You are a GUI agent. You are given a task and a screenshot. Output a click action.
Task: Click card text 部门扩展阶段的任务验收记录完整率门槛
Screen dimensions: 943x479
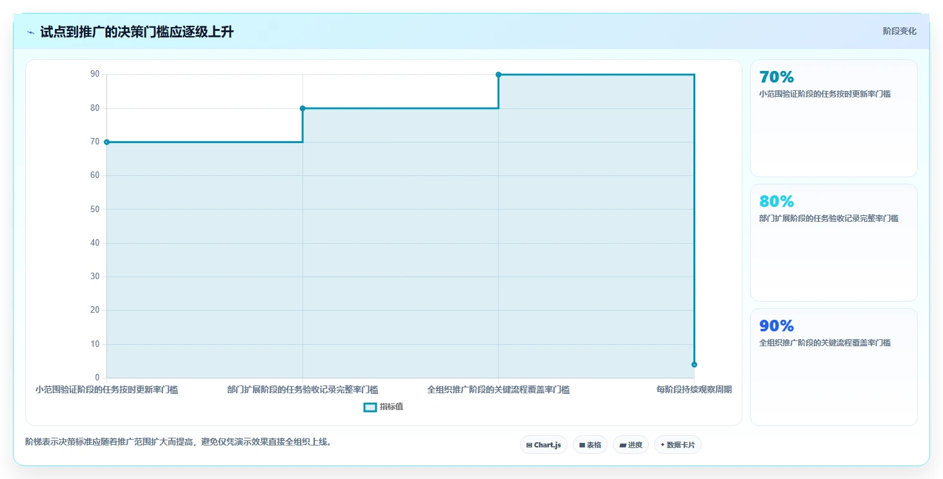(829, 219)
